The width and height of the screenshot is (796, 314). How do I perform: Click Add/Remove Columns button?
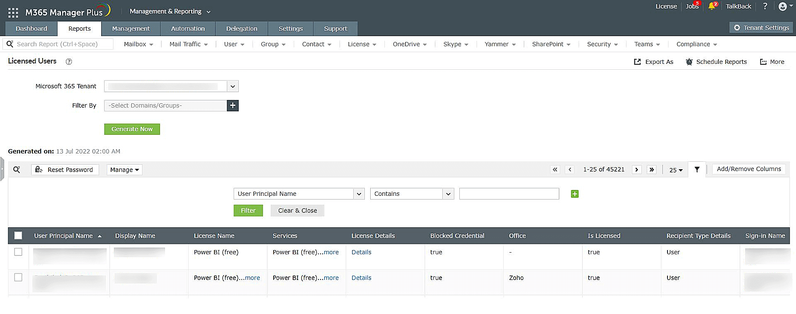coord(749,169)
